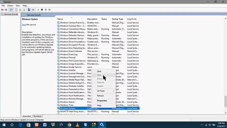
Task: Switch to the Standard tab
Action: [37, 116]
